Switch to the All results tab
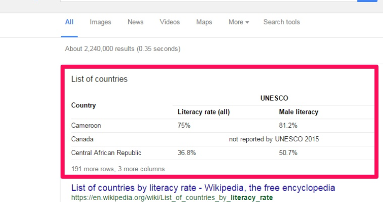Viewport: 383px width, 202px height. click(x=69, y=22)
